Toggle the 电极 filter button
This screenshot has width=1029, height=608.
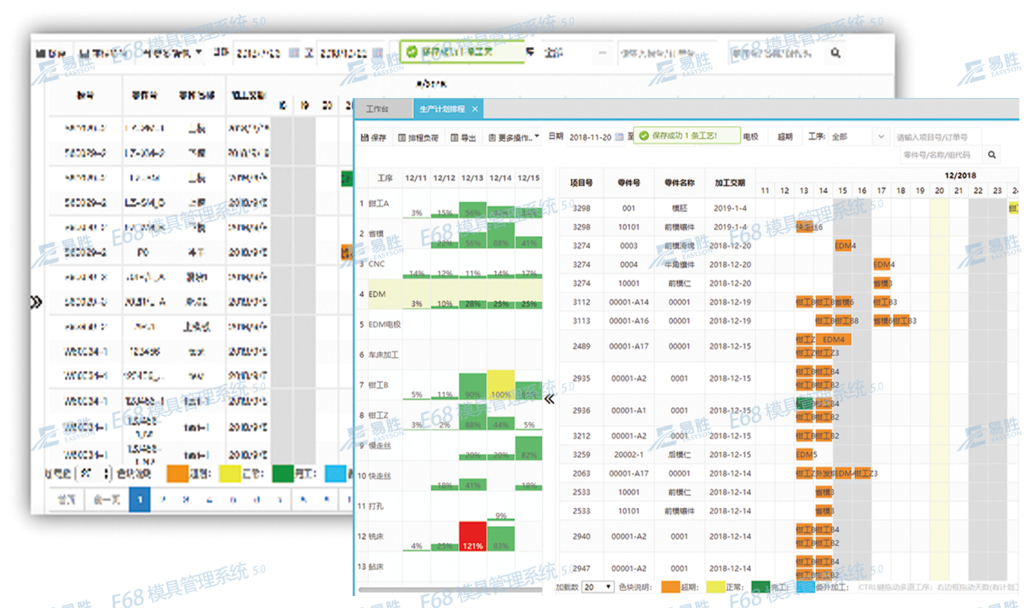[751, 137]
